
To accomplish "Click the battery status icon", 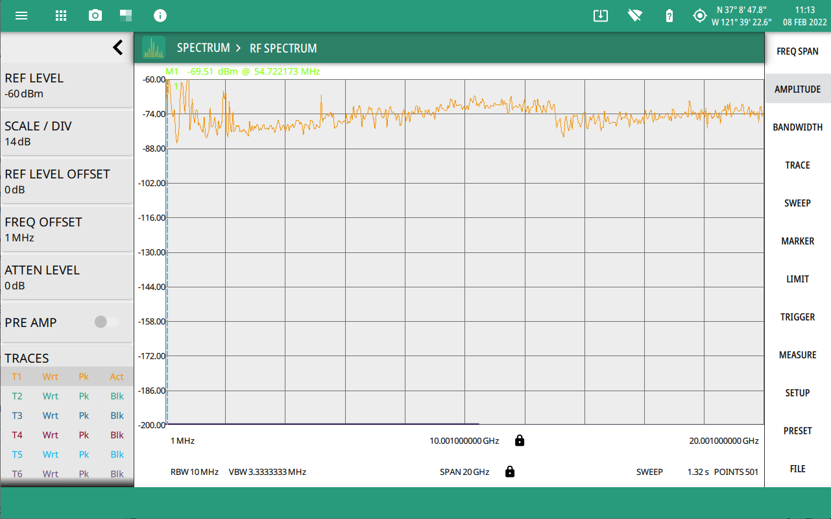I will (669, 16).
